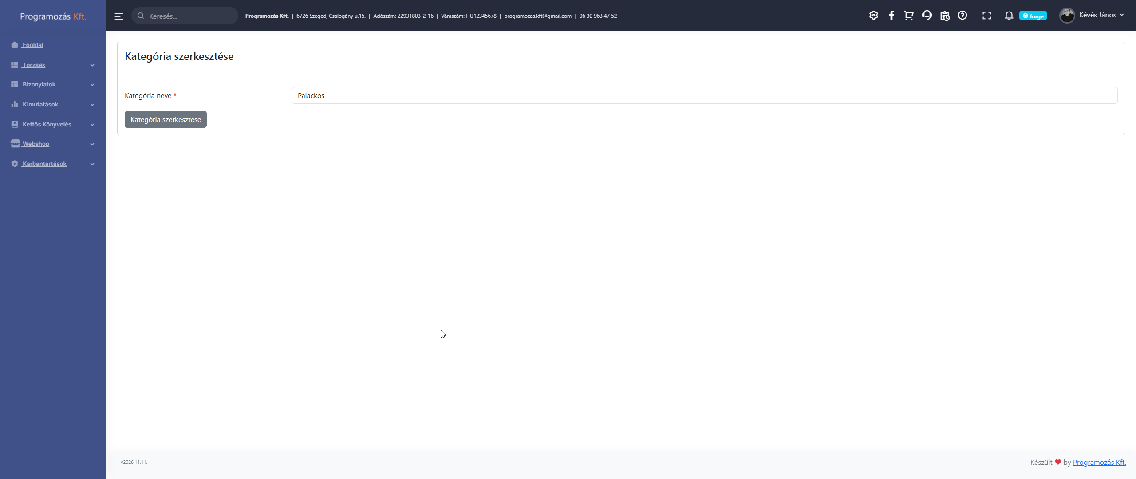The image size is (1136, 479).
Task: Click the help question mark icon
Action: (962, 16)
